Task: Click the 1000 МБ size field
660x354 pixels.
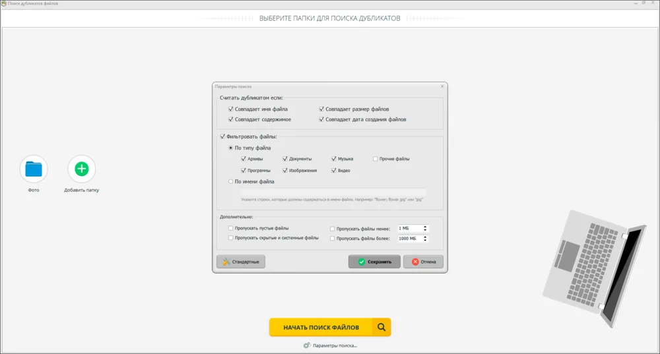Action: (410, 239)
